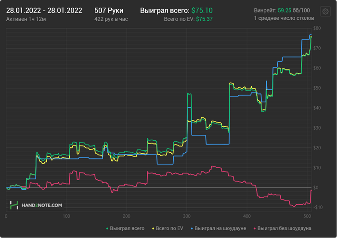337x238 pixels.
Task: Click the '422 рук в час' text
Action: tap(111, 19)
